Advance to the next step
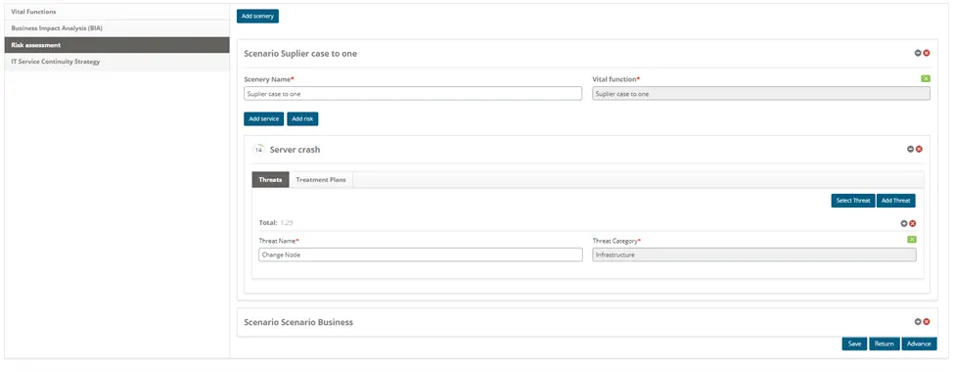954x371 pixels. 919,344
